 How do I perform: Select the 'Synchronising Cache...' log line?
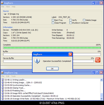(18, 85)
